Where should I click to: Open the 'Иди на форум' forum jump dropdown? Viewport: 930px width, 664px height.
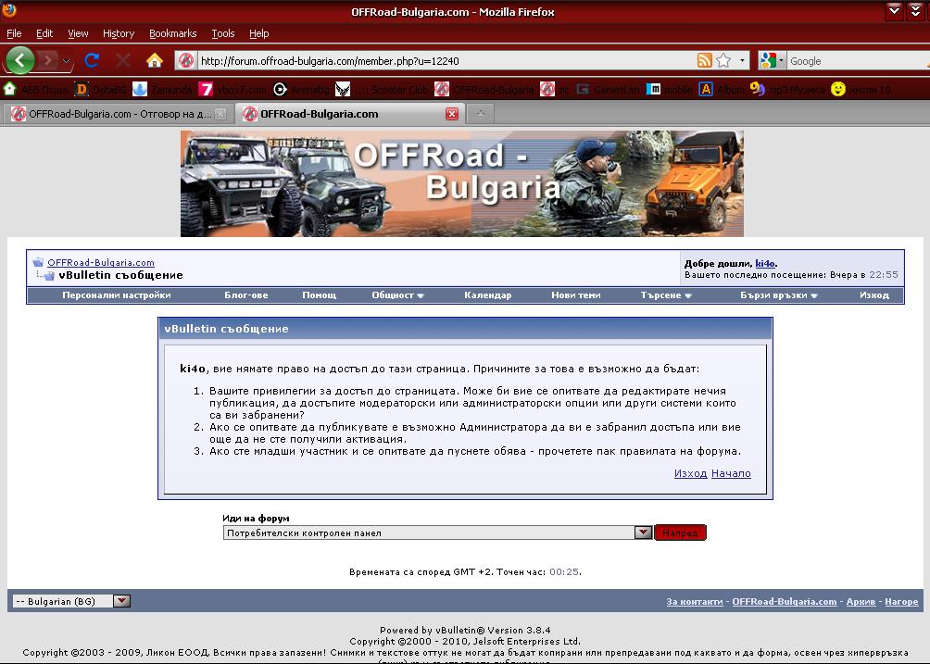click(438, 533)
